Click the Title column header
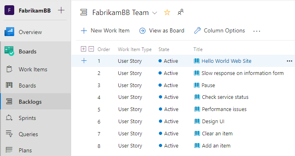Viewport: 295px width, 156px height. pyautogui.click(x=198, y=49)
